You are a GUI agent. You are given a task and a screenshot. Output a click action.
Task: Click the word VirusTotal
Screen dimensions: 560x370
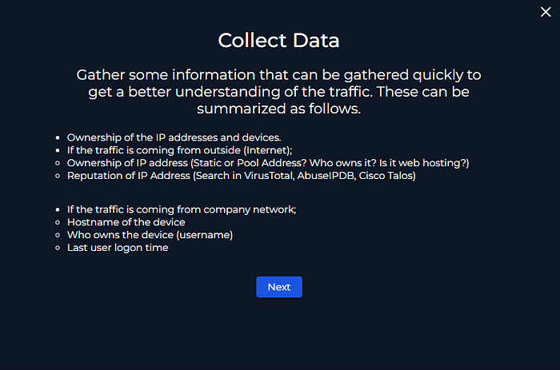click(x=269, y=176)
